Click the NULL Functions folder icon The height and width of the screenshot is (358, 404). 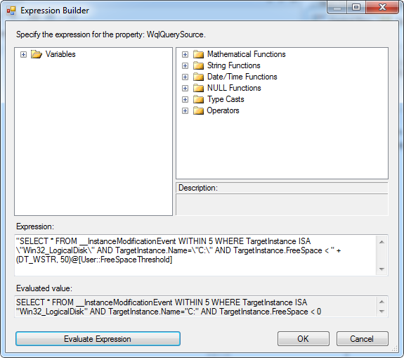198,88
